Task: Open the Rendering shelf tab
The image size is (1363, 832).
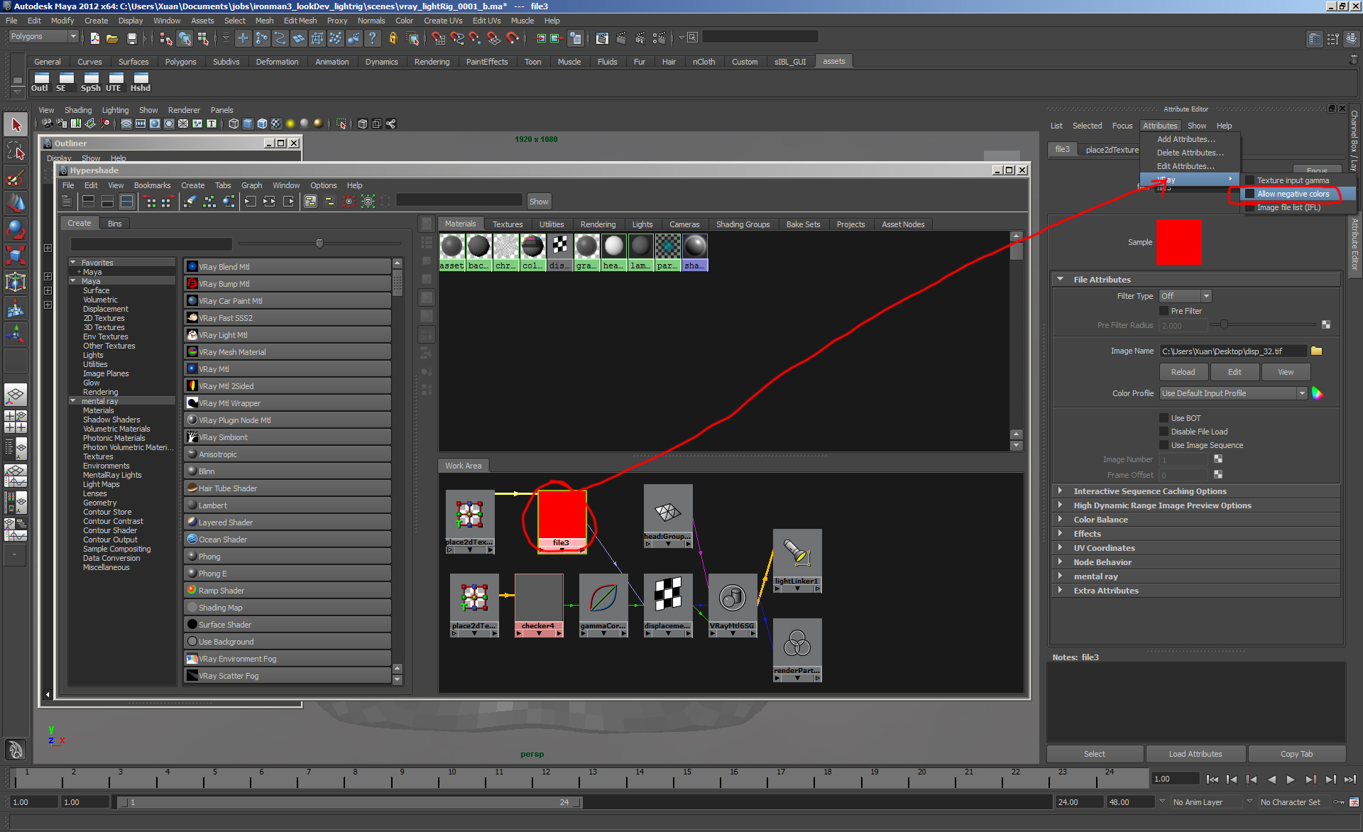Action: click(432, 62)
